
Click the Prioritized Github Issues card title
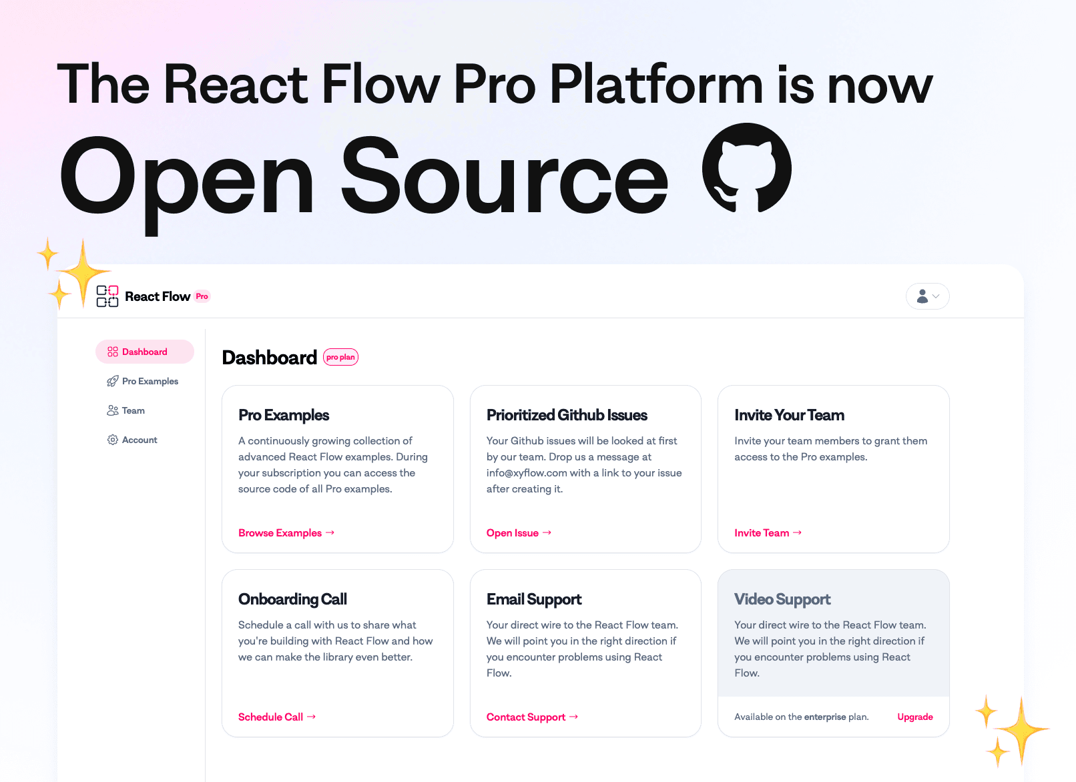click(x=567, y=415)
